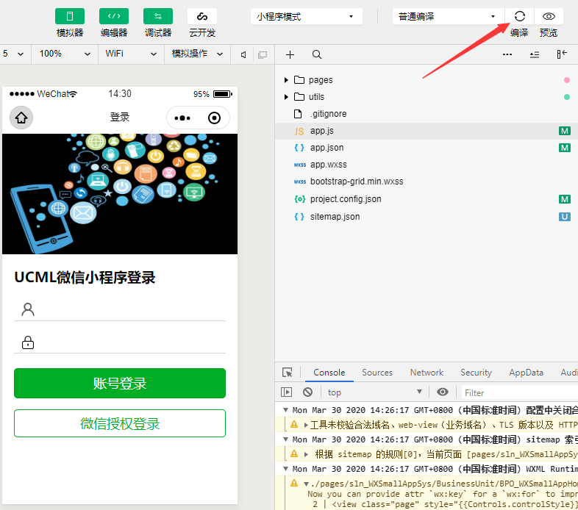Image resolution: width=578 pixels, height=510 pixels.
Task: Expand the 根据 sitemap 的规则 warning
Action: [x=306, y=455]
